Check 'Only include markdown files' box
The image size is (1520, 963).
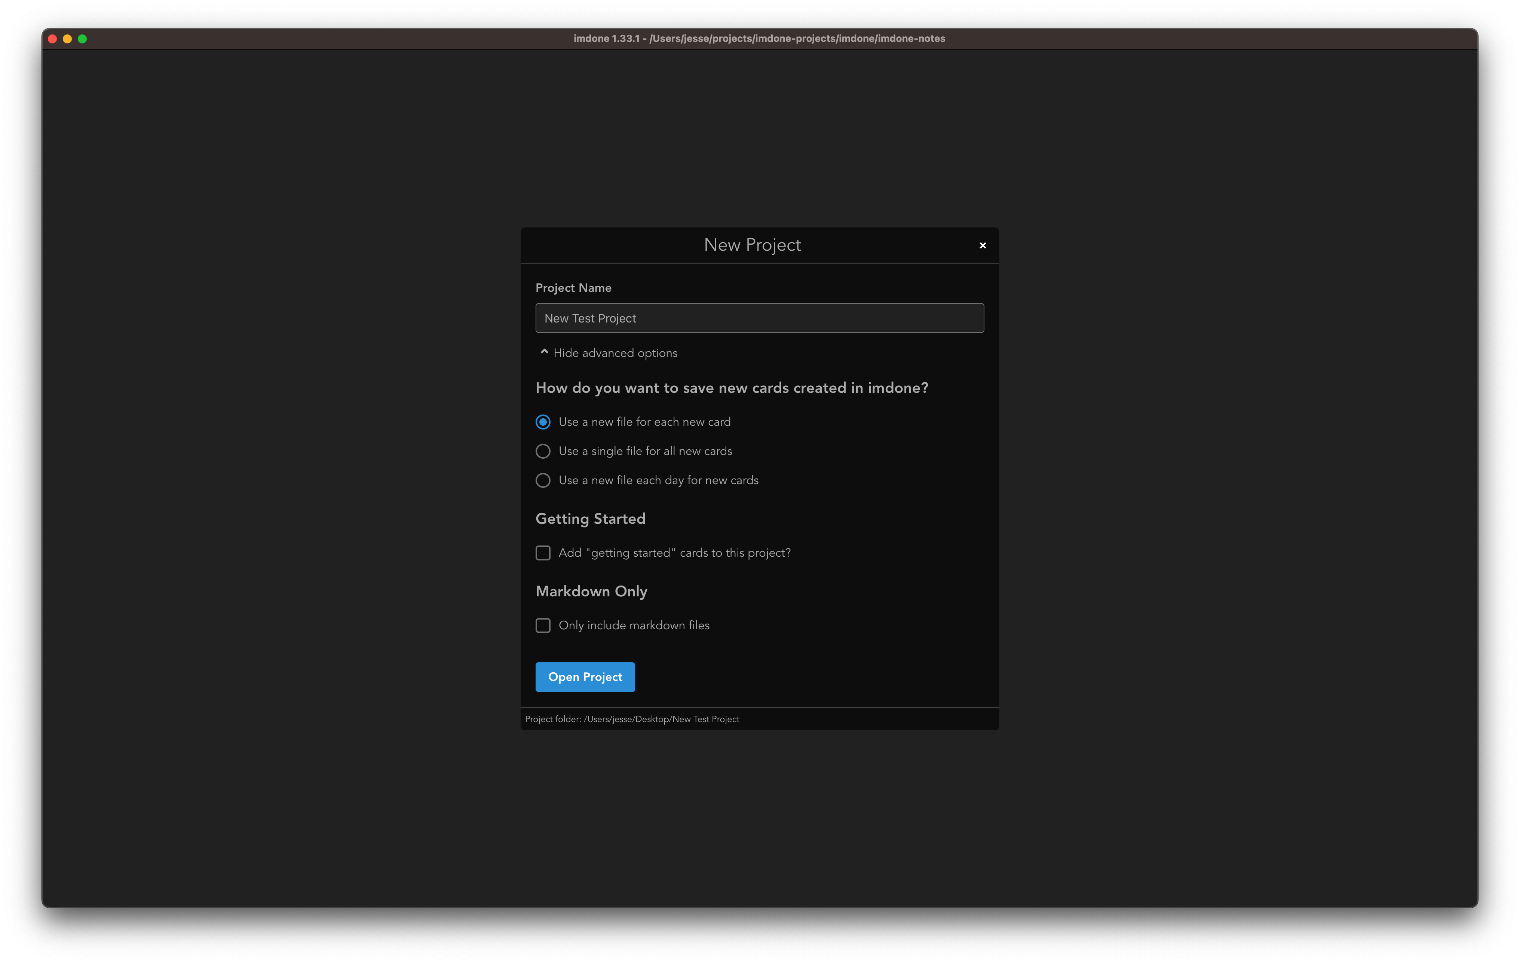(x=543, y=625)
